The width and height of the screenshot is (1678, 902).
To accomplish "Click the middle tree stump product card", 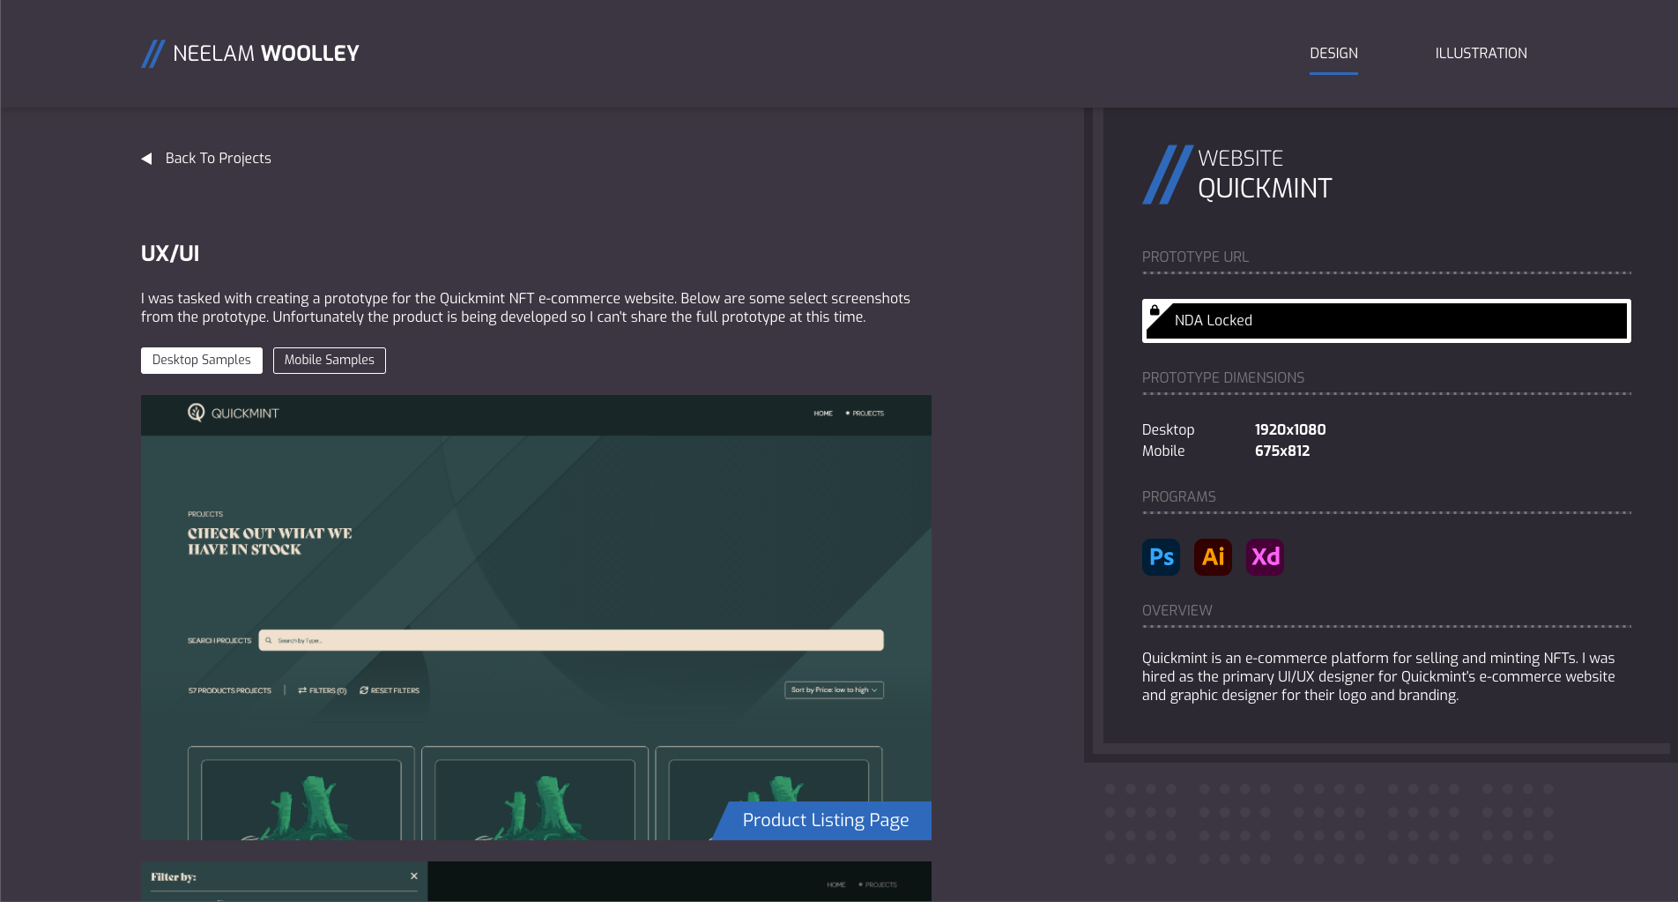I will click(x=535, y=794).
